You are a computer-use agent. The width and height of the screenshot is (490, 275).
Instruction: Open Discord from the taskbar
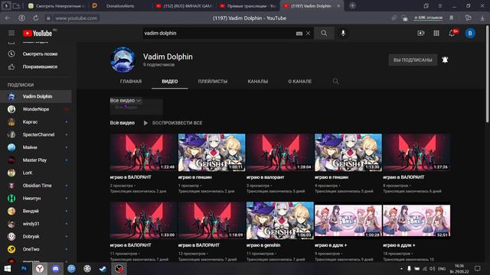click(55, 268)
